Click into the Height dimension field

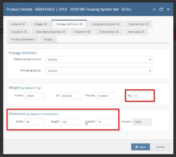(70, 122)
